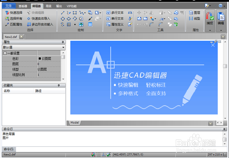The width and height of the screenshot is (229, 158).
Task: Select the Spline curve tool
Action: pyautogui.click(x=62, y=24)
